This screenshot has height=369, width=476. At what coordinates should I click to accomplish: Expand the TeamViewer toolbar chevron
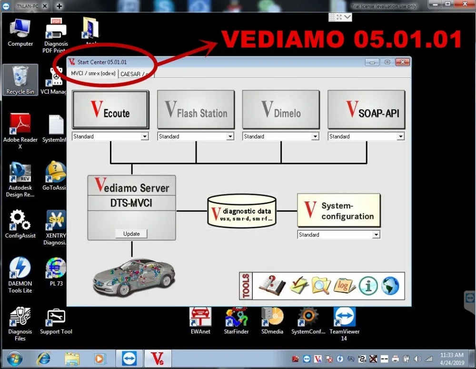click(x=347, y=17)
